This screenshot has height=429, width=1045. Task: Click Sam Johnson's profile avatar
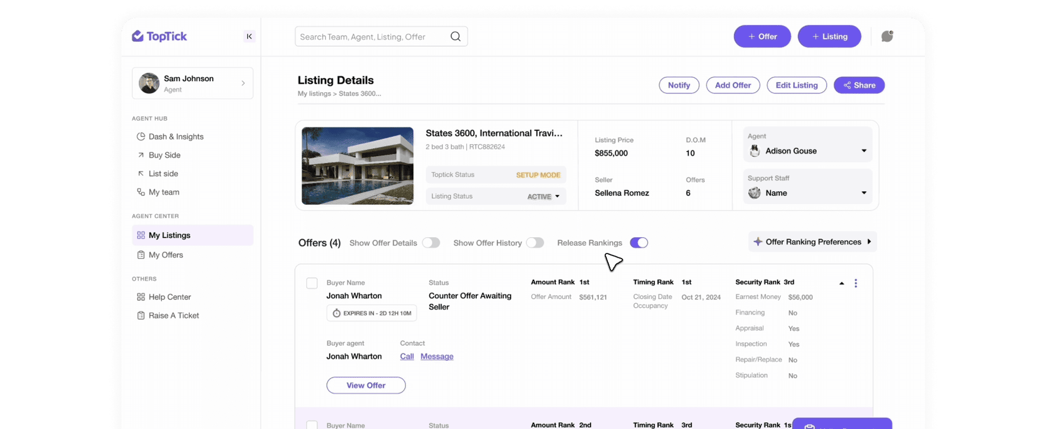[149, 83]
